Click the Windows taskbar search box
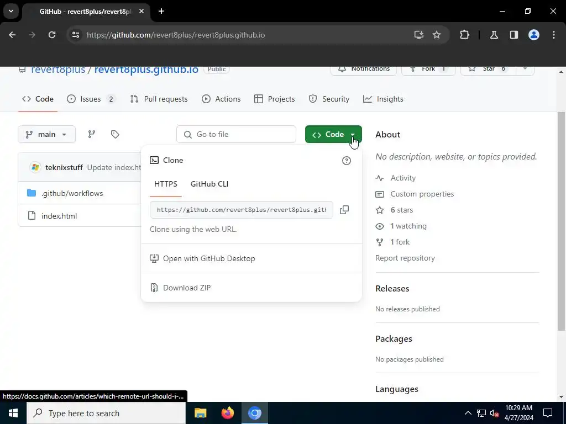Viewport: 566px width, 424px height. (106, 413)
